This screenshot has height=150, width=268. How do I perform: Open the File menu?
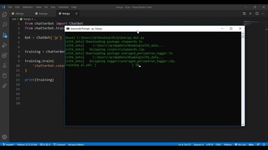click(10, 7)
